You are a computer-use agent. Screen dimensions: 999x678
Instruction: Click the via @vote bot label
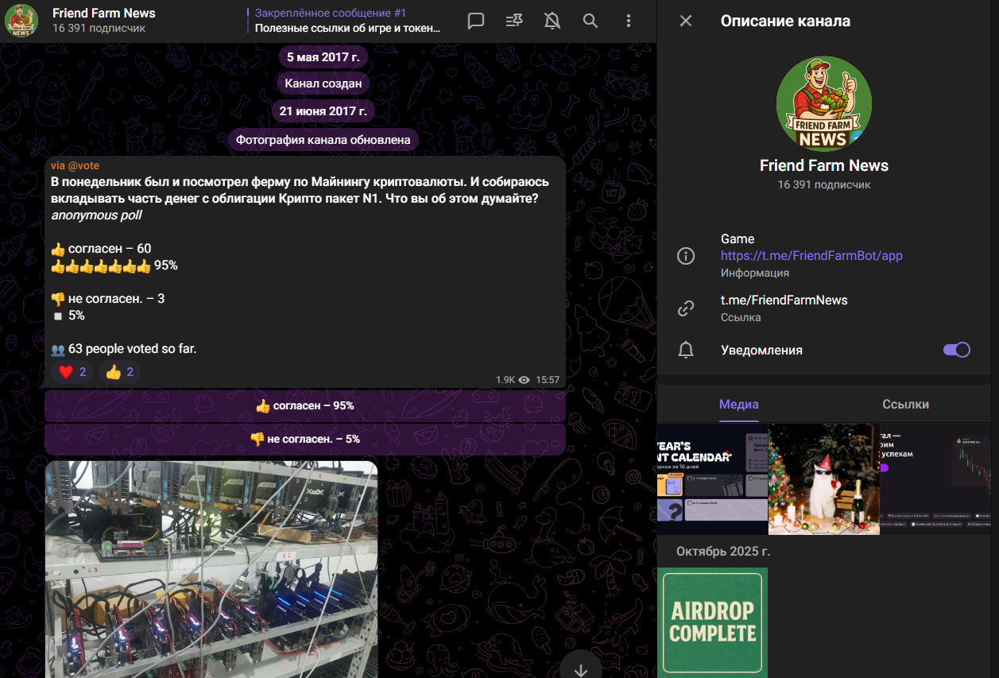76,165
